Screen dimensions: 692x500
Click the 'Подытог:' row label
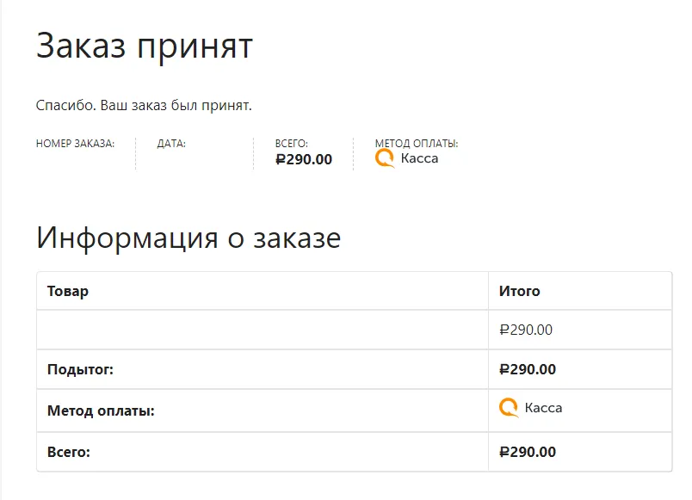(80, 369)
